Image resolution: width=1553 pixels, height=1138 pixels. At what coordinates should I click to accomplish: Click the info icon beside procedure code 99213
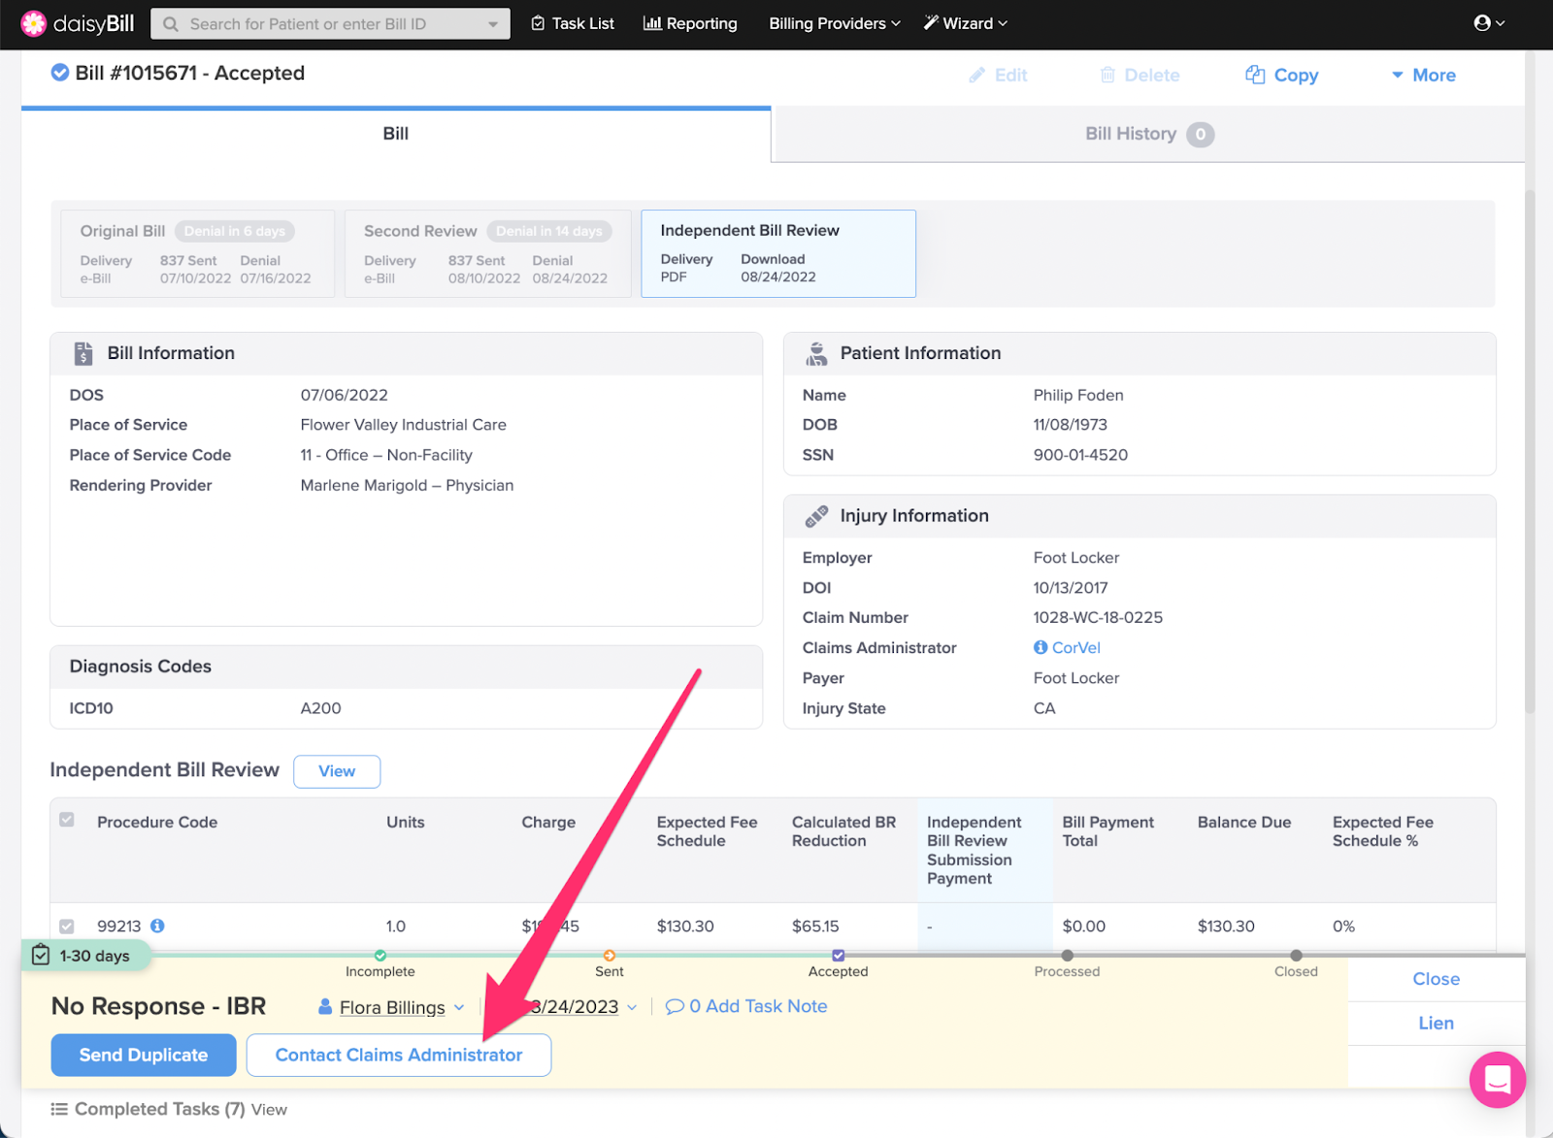click(157, 926)
